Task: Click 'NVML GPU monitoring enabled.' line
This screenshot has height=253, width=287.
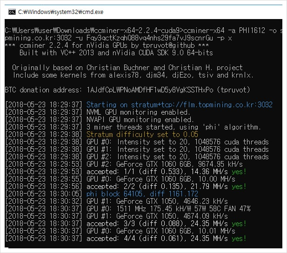Action: tap(138, 112)
